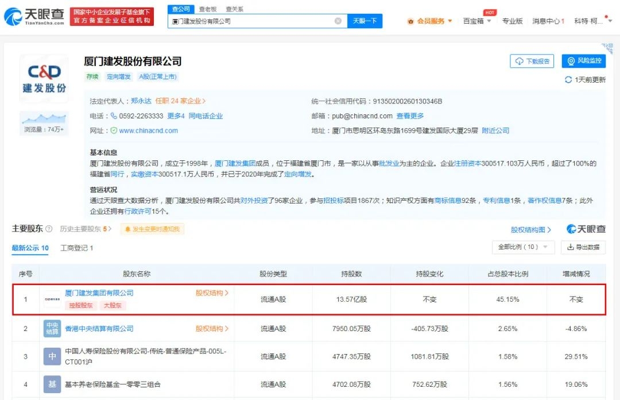
Task: Visit the website www.chinacnd.com
Action: [148, 130]
